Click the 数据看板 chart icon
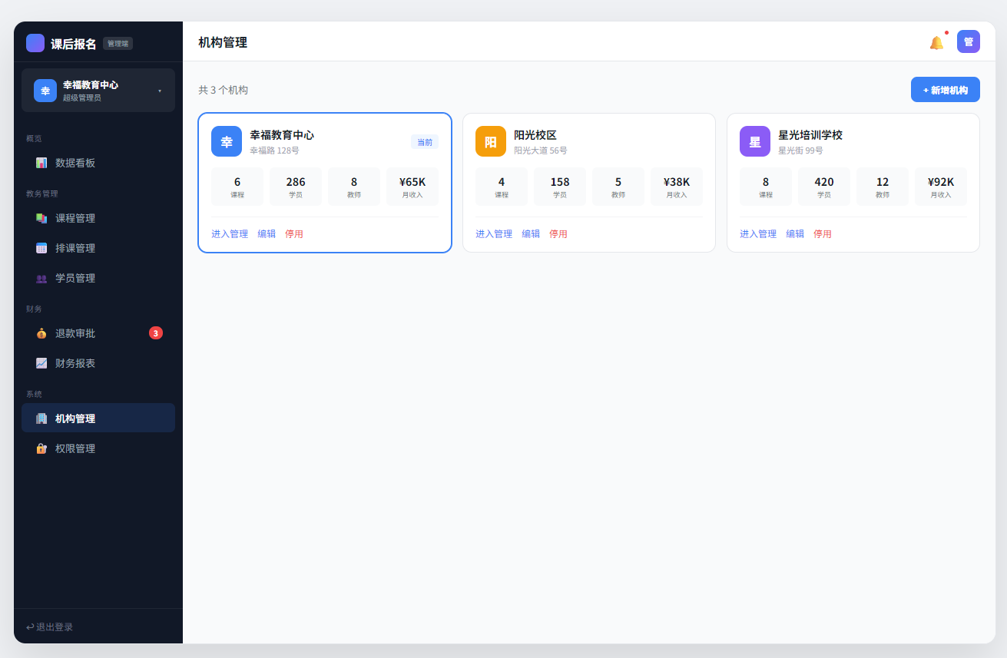1007x658 pixels. click(x=41, y=163)
